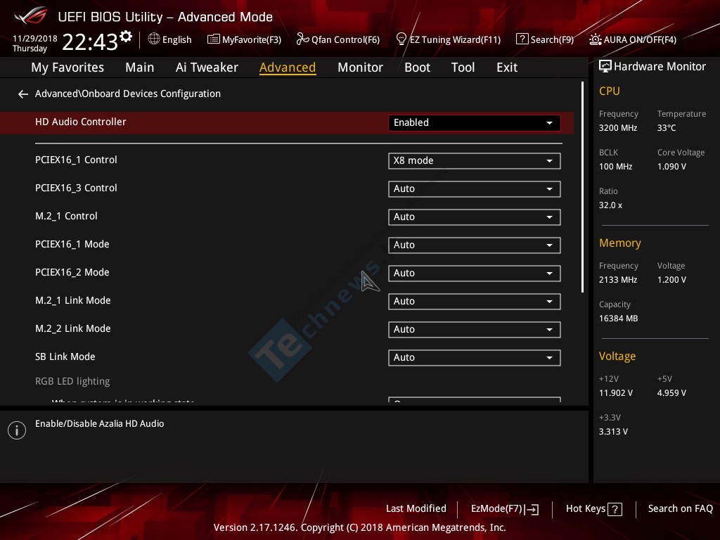720x540 pixels.
Task: Select the M.2_1 Control label
Action: pos(66,216)
